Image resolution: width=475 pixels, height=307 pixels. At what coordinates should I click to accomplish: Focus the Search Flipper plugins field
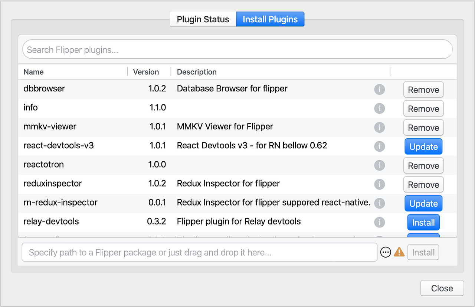coord(237,50)
